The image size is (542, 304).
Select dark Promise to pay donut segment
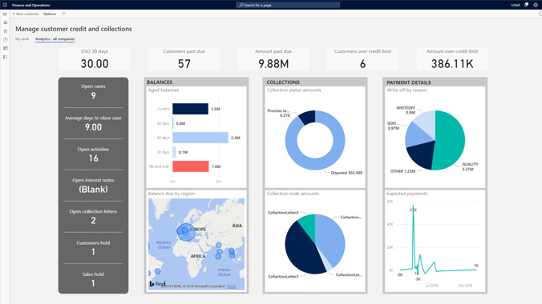308,117
